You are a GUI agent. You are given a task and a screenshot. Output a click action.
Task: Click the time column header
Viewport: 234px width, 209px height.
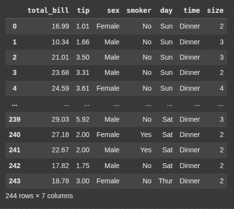(191, 10)
